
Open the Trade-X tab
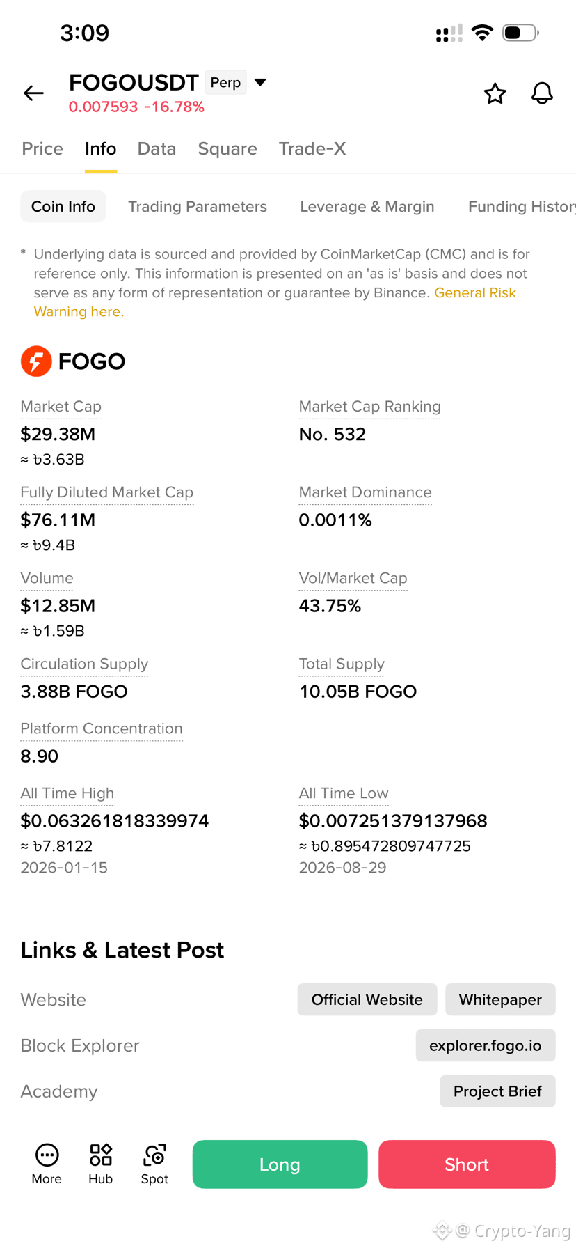[x=312, y=148]
